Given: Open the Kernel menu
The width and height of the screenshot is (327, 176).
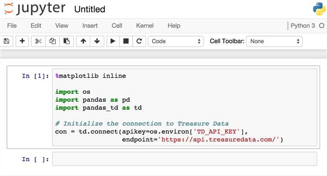Looking at the screenshot, I should pos(145,26).
